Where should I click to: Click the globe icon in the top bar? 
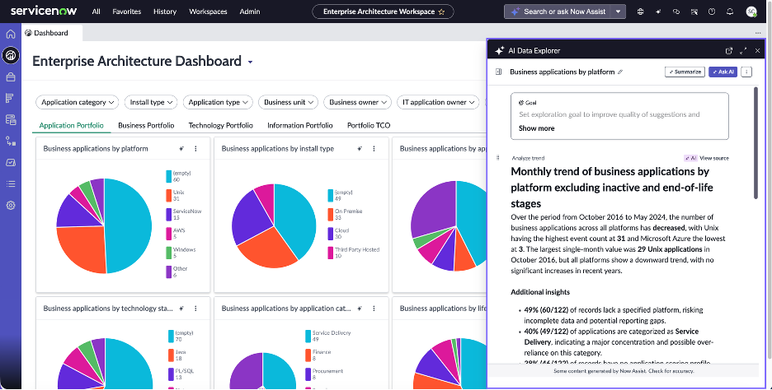640,12
